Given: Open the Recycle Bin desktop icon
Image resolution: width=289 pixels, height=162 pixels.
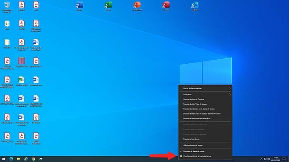Looking at the screenshot, I should (x=7, y=7).
